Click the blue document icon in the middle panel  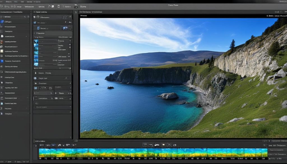(38, 28)
